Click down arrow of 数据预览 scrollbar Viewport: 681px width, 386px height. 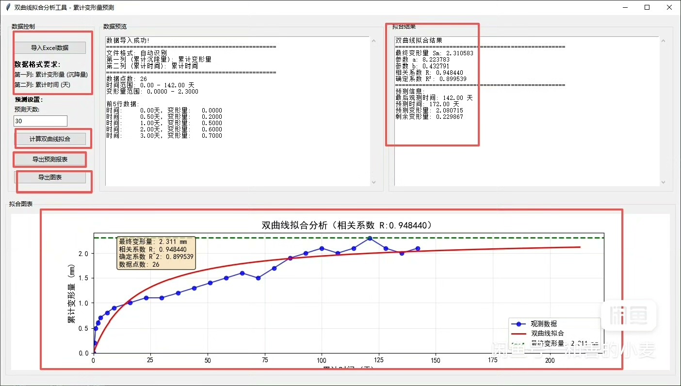pyautogui.click(x=373, y=182)
